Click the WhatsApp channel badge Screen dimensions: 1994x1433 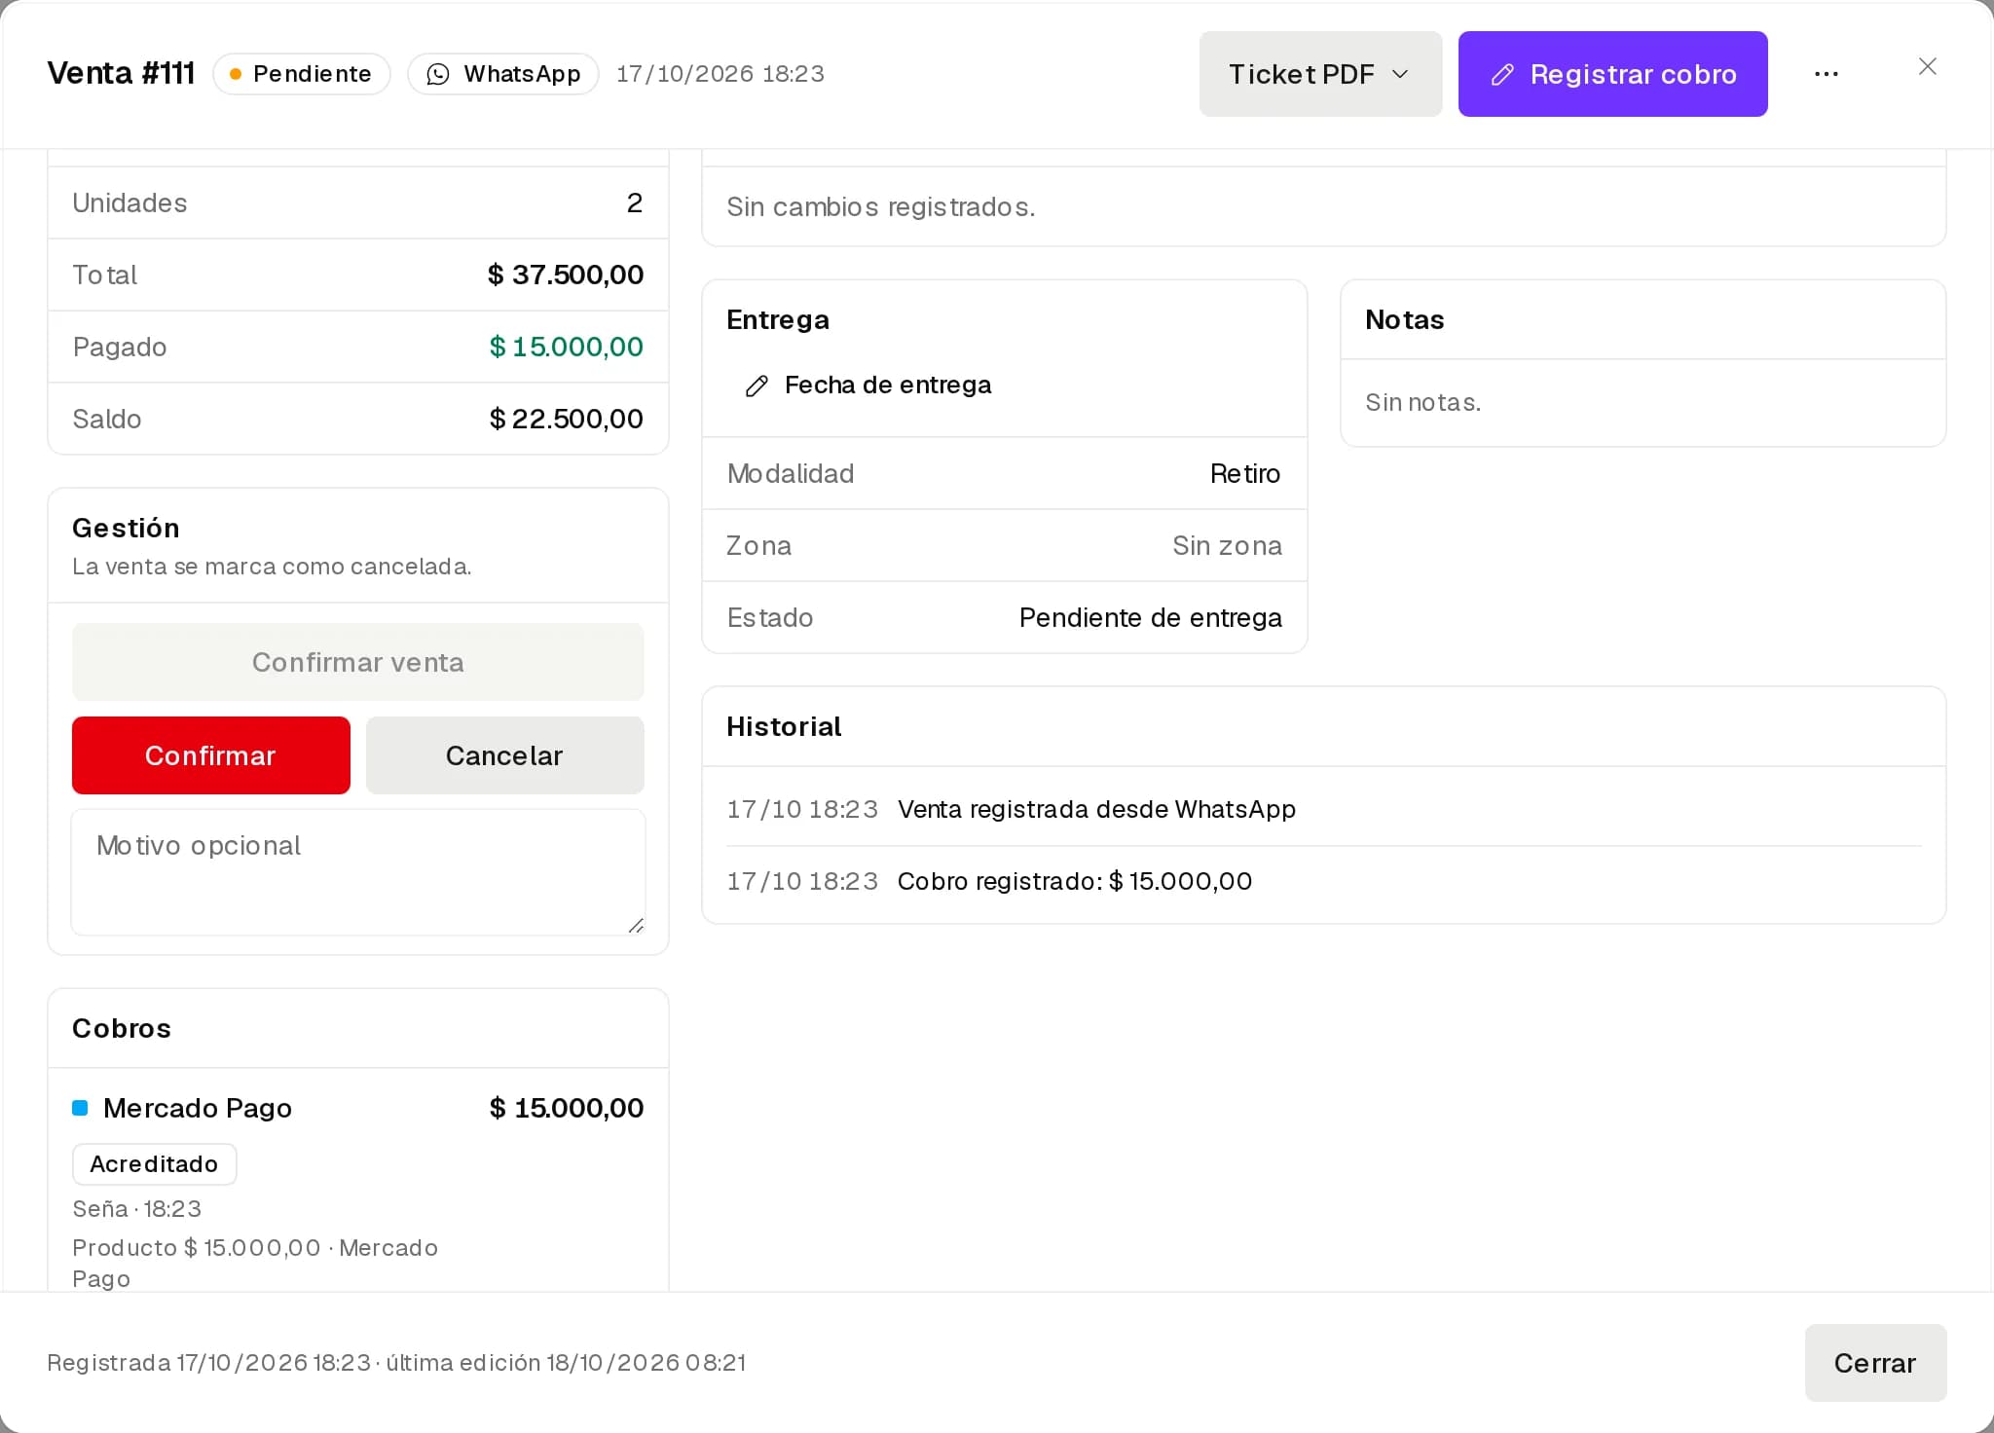click(x=503, y=74)
